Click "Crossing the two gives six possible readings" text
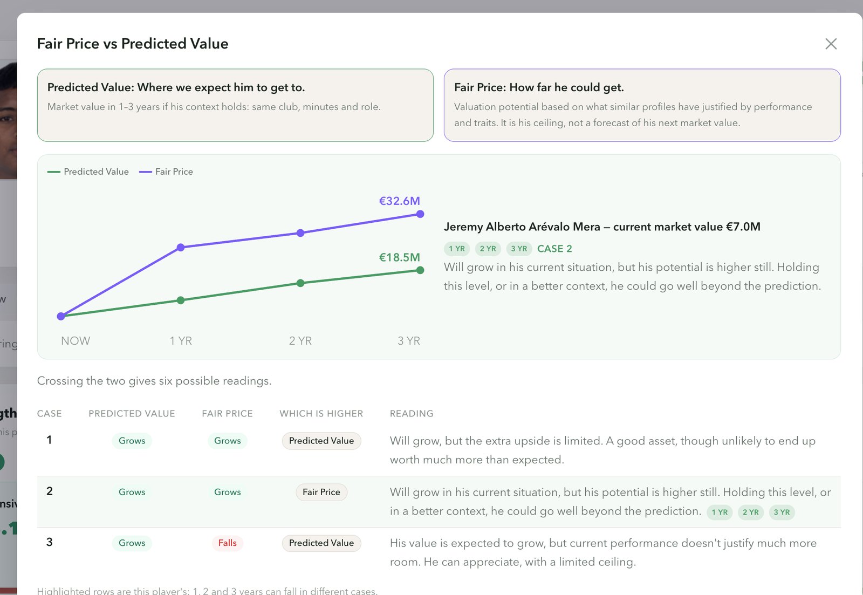Image resolution: width=863 pixels, height=595 pixels. pyautogui.click(x=154, y=381)
